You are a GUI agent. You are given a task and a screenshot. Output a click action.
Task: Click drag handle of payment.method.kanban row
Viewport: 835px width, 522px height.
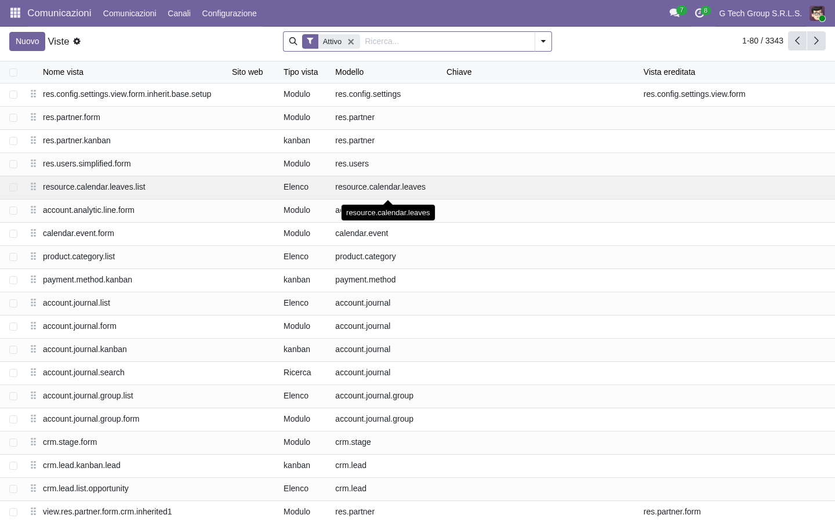point(33,280)
